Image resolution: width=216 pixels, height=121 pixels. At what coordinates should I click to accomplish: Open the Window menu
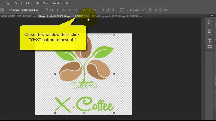(x=57, y=3)
